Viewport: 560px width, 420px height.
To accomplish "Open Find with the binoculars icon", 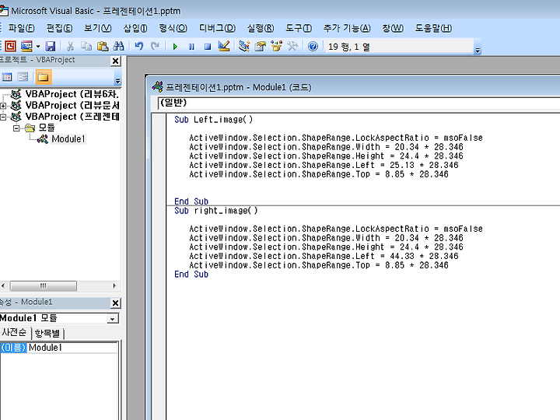I will click(x=118, y=46).
